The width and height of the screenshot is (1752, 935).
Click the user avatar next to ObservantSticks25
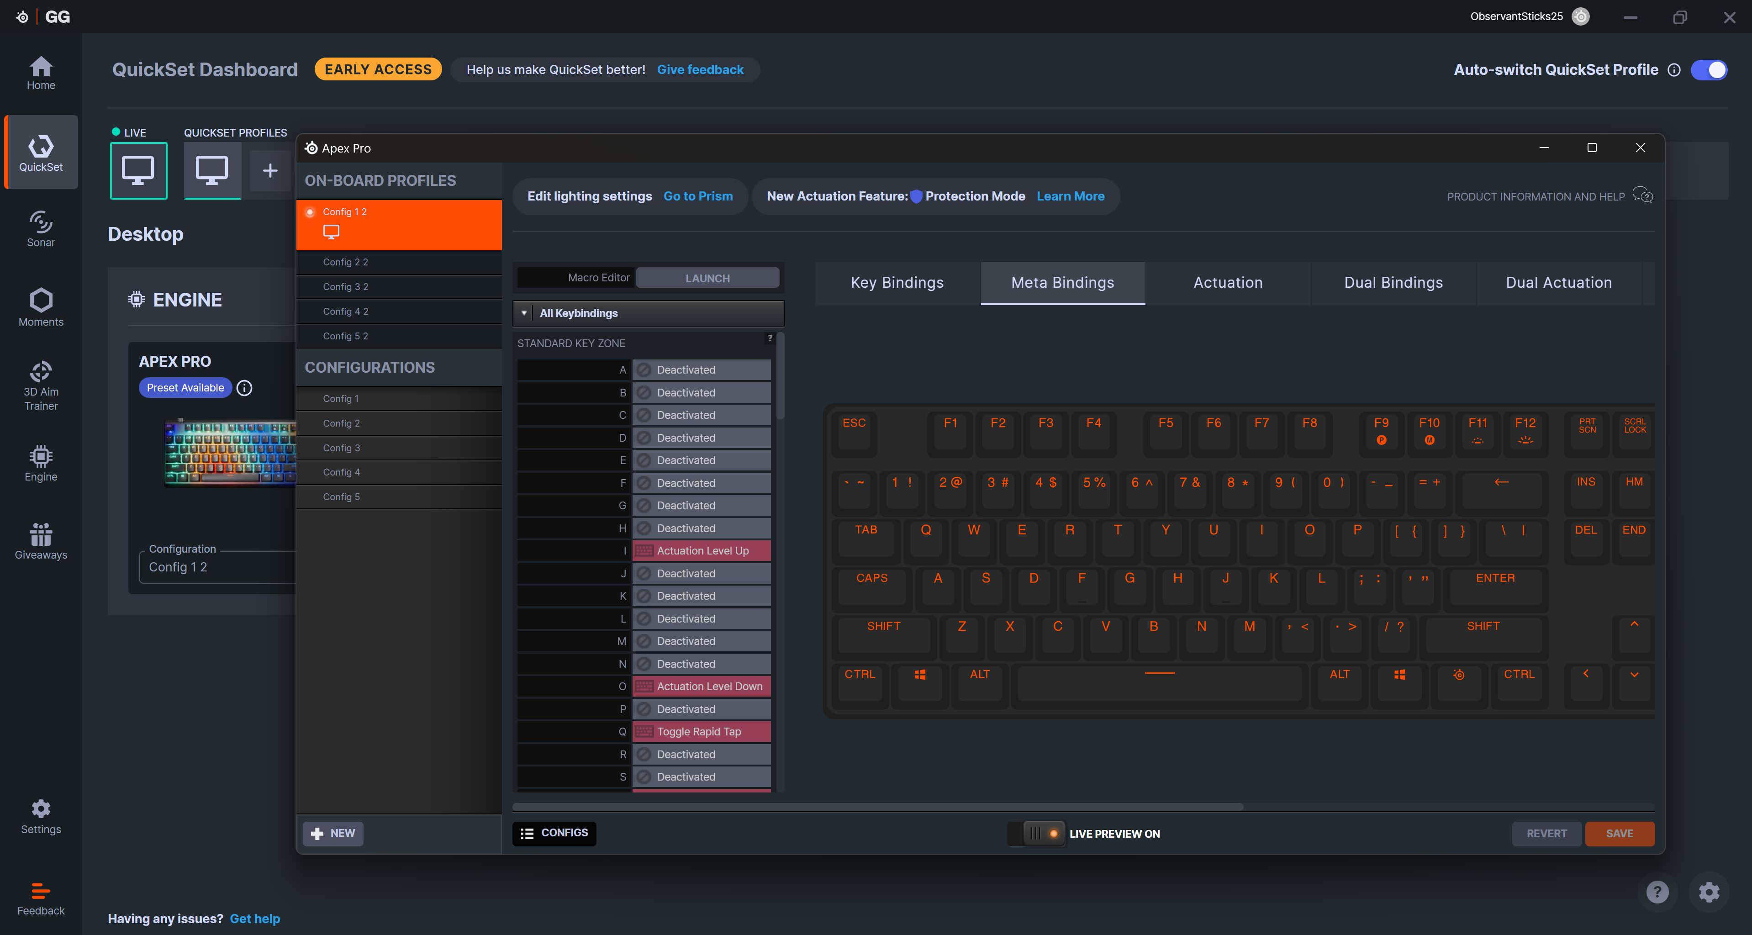1581,16
